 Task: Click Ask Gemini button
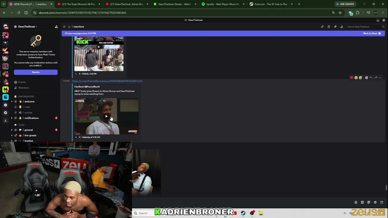pos(345,4)
